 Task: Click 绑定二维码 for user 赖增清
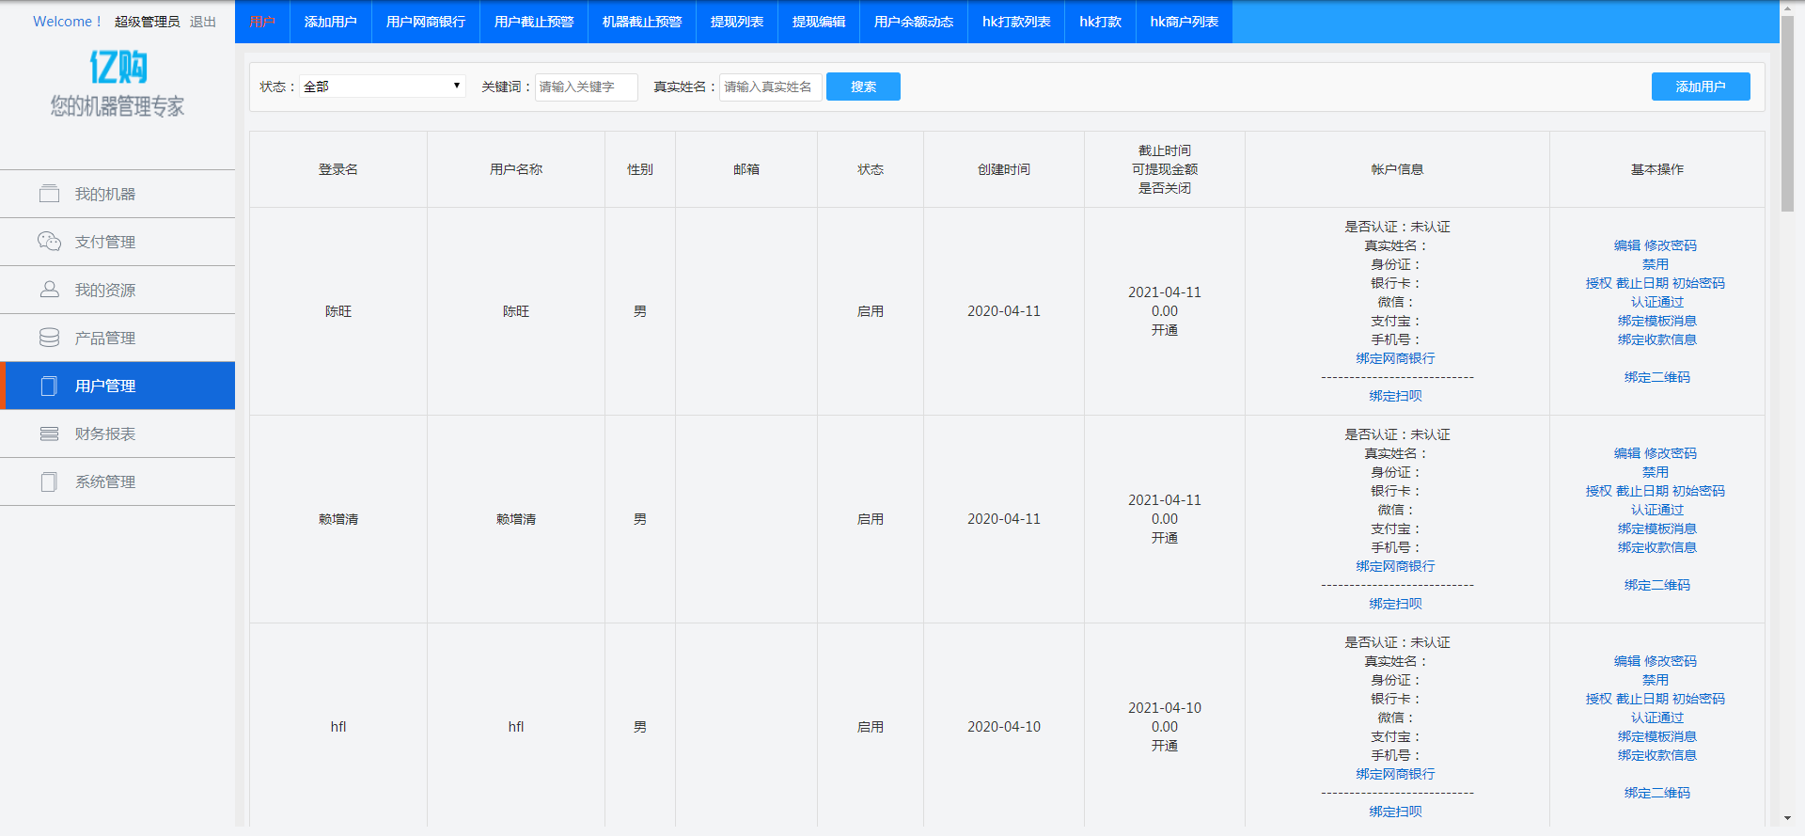(1656, 585)
